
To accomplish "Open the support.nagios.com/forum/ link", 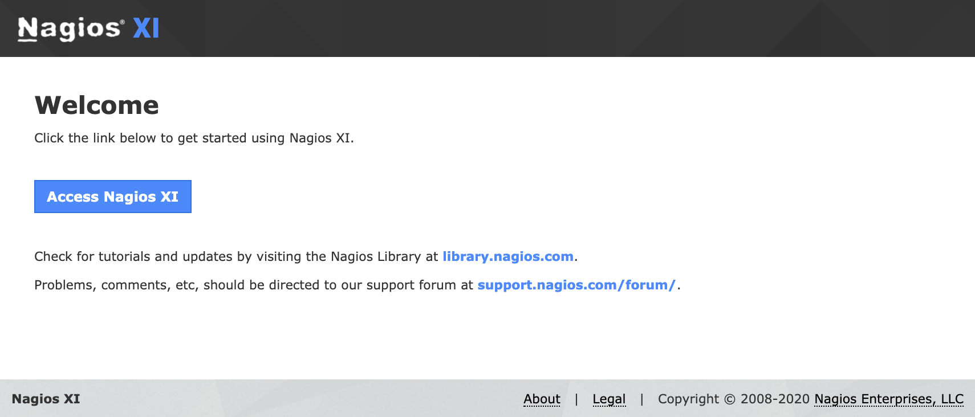I will (x=576, y=285).
